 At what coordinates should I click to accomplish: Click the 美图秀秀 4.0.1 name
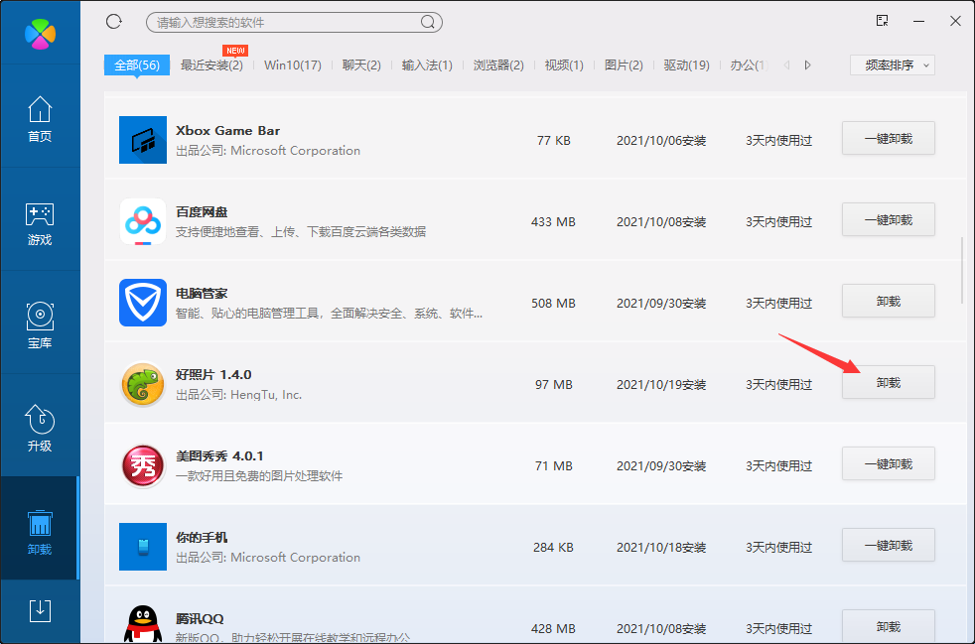pyautogui.click(x=219, y=456)
